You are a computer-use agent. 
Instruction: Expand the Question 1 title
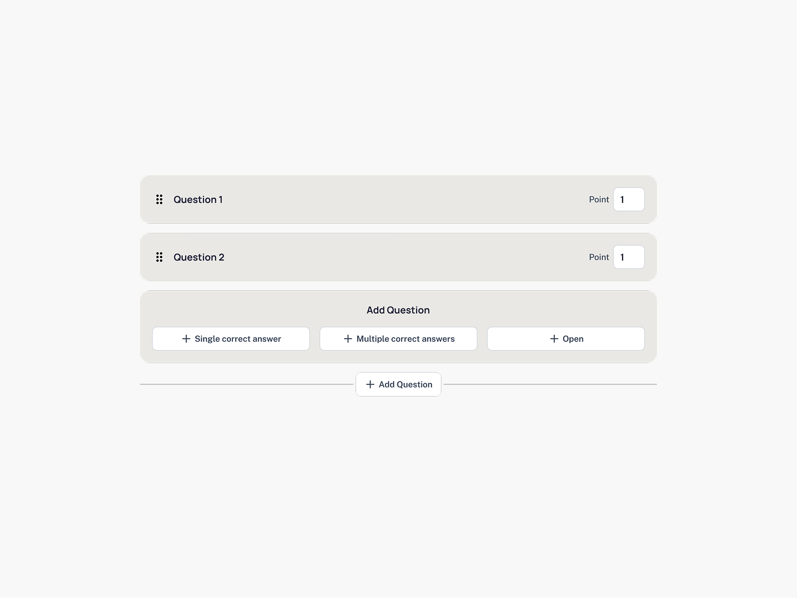[198, 200]
